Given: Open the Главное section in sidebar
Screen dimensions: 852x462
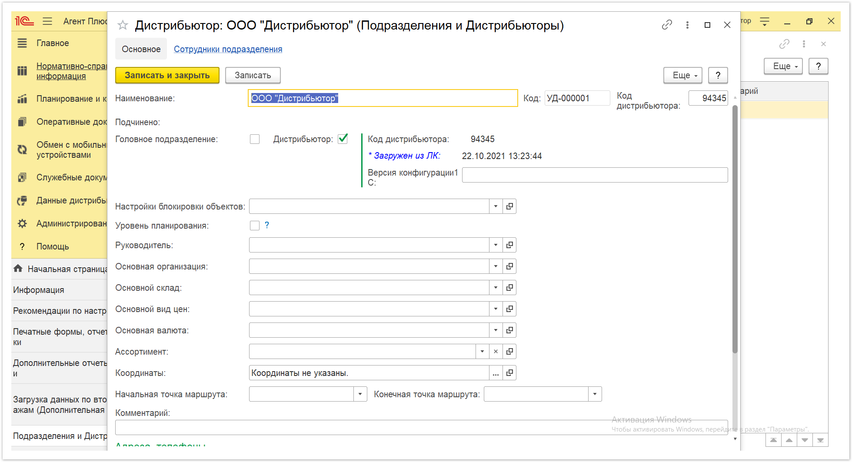Looking at the screenshot, I should pos(53,43).
